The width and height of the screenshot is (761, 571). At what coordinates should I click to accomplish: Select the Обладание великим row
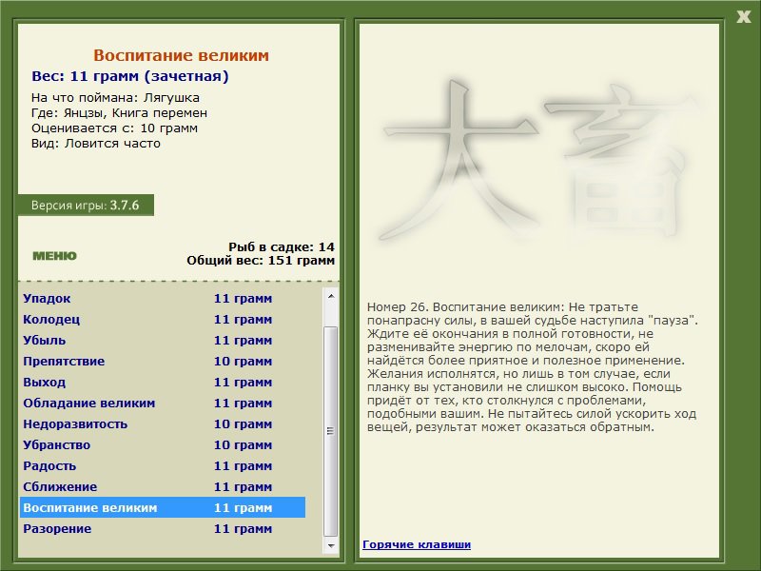162,403
